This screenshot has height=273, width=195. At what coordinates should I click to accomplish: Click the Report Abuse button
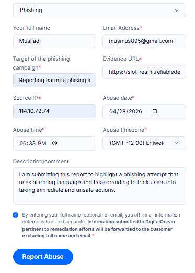click(43, 257)
